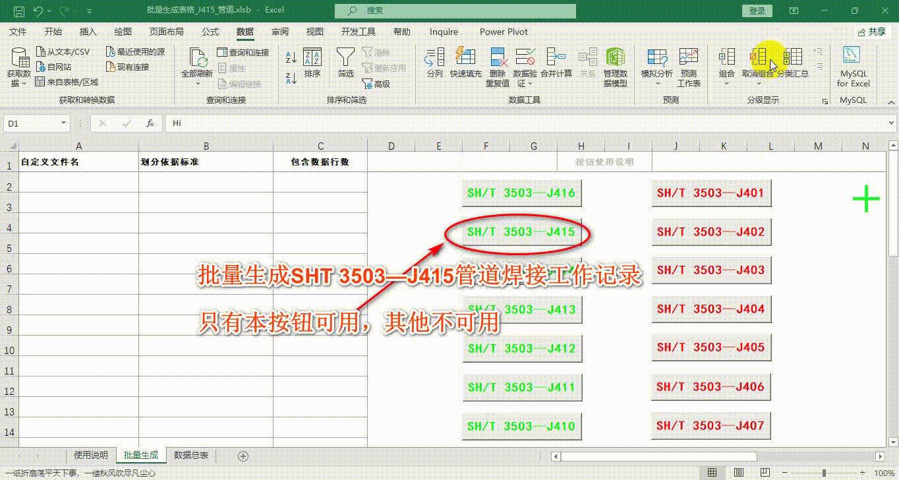This screenshot has height=480, width=899.
Task: Click the 分列 (Text to Columns) icon
Action: [434, 59]
